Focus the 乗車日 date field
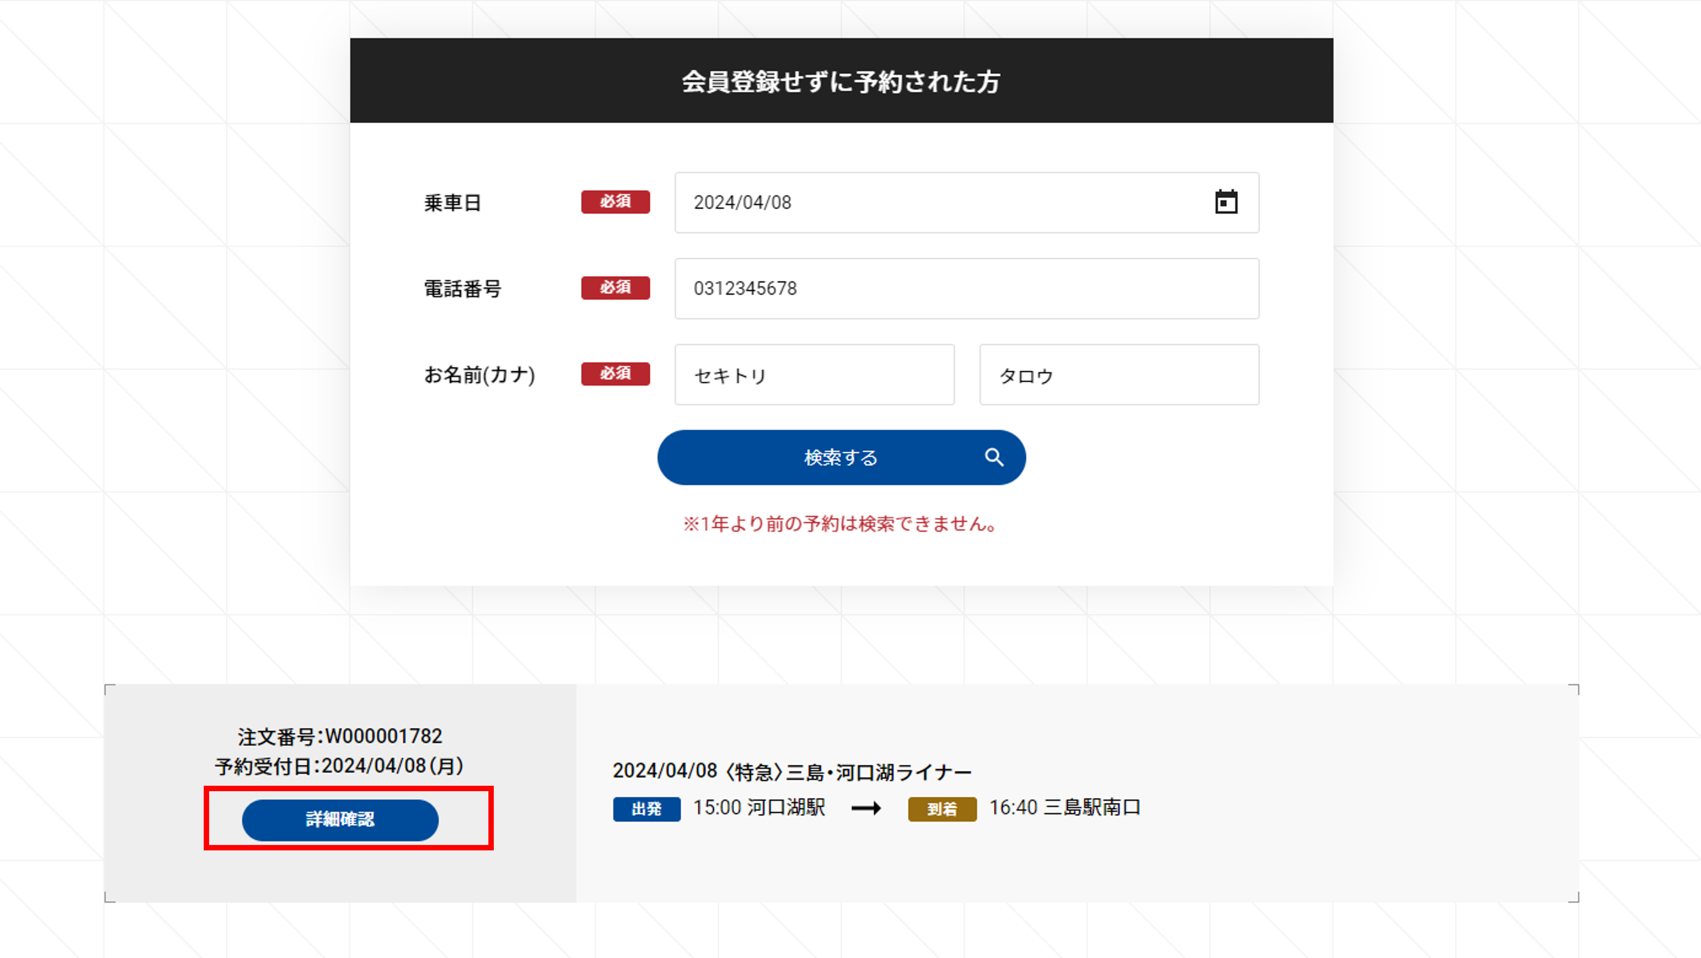1701x958 pixels. [938, 202]
